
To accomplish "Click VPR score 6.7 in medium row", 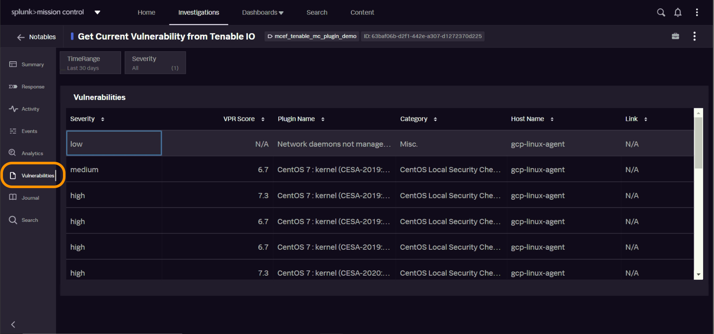I will [263, 170].
